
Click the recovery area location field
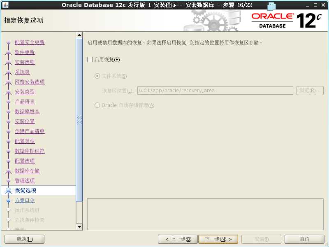215,91
